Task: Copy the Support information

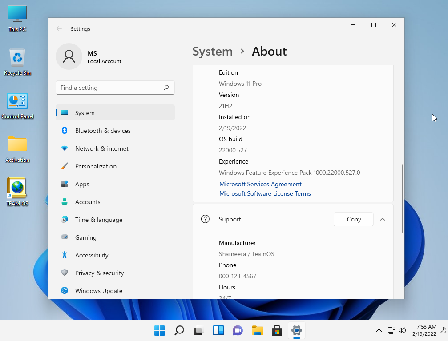Action: (x=353, y=219)
